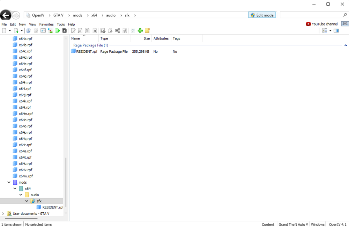Click the back navigation arrow

tap(6, 15)
